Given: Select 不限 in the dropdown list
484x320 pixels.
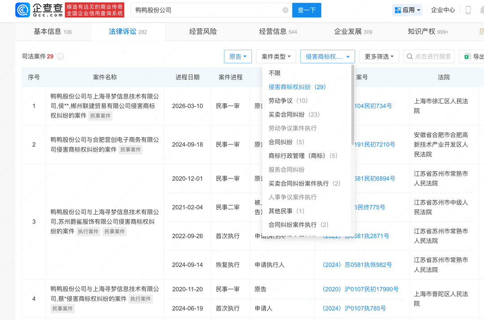Looking at the screenshot, I should 275,73.
